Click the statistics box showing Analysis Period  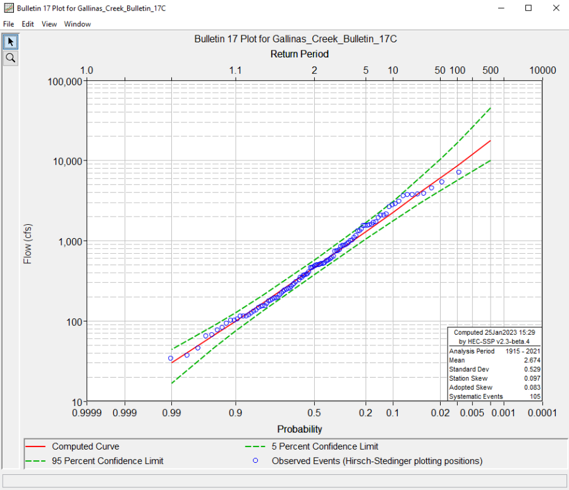[x=494, y=364]
